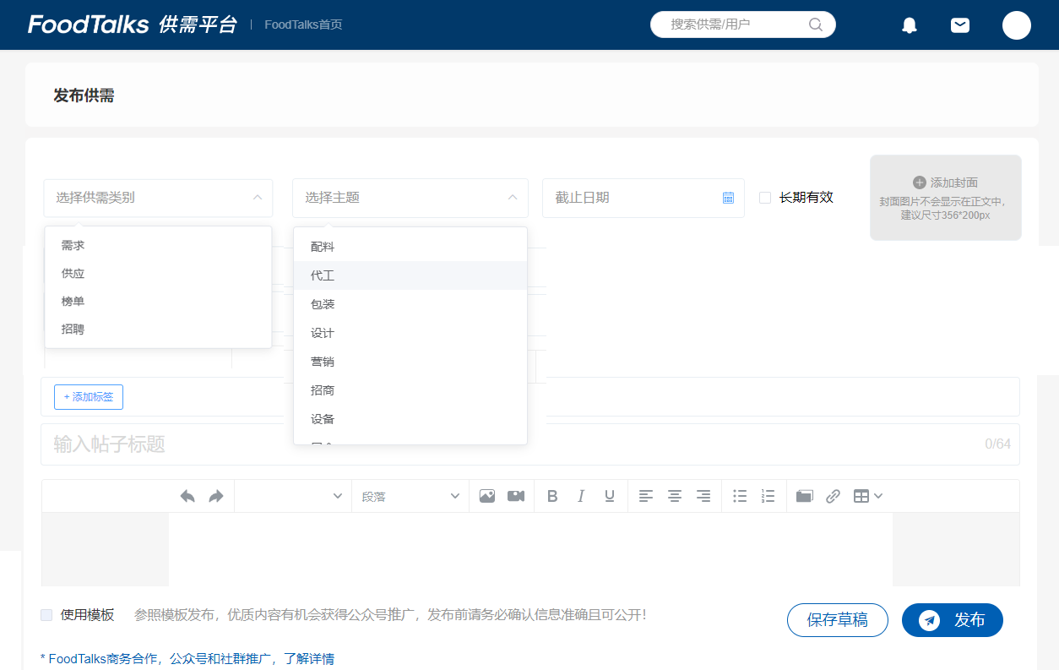Create a numbered list

point(768,496)
